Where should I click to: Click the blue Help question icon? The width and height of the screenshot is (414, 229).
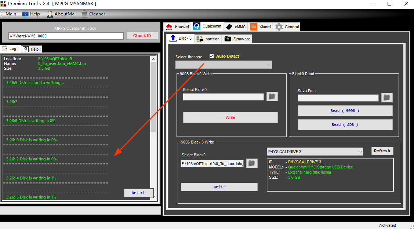pos(25,14)
